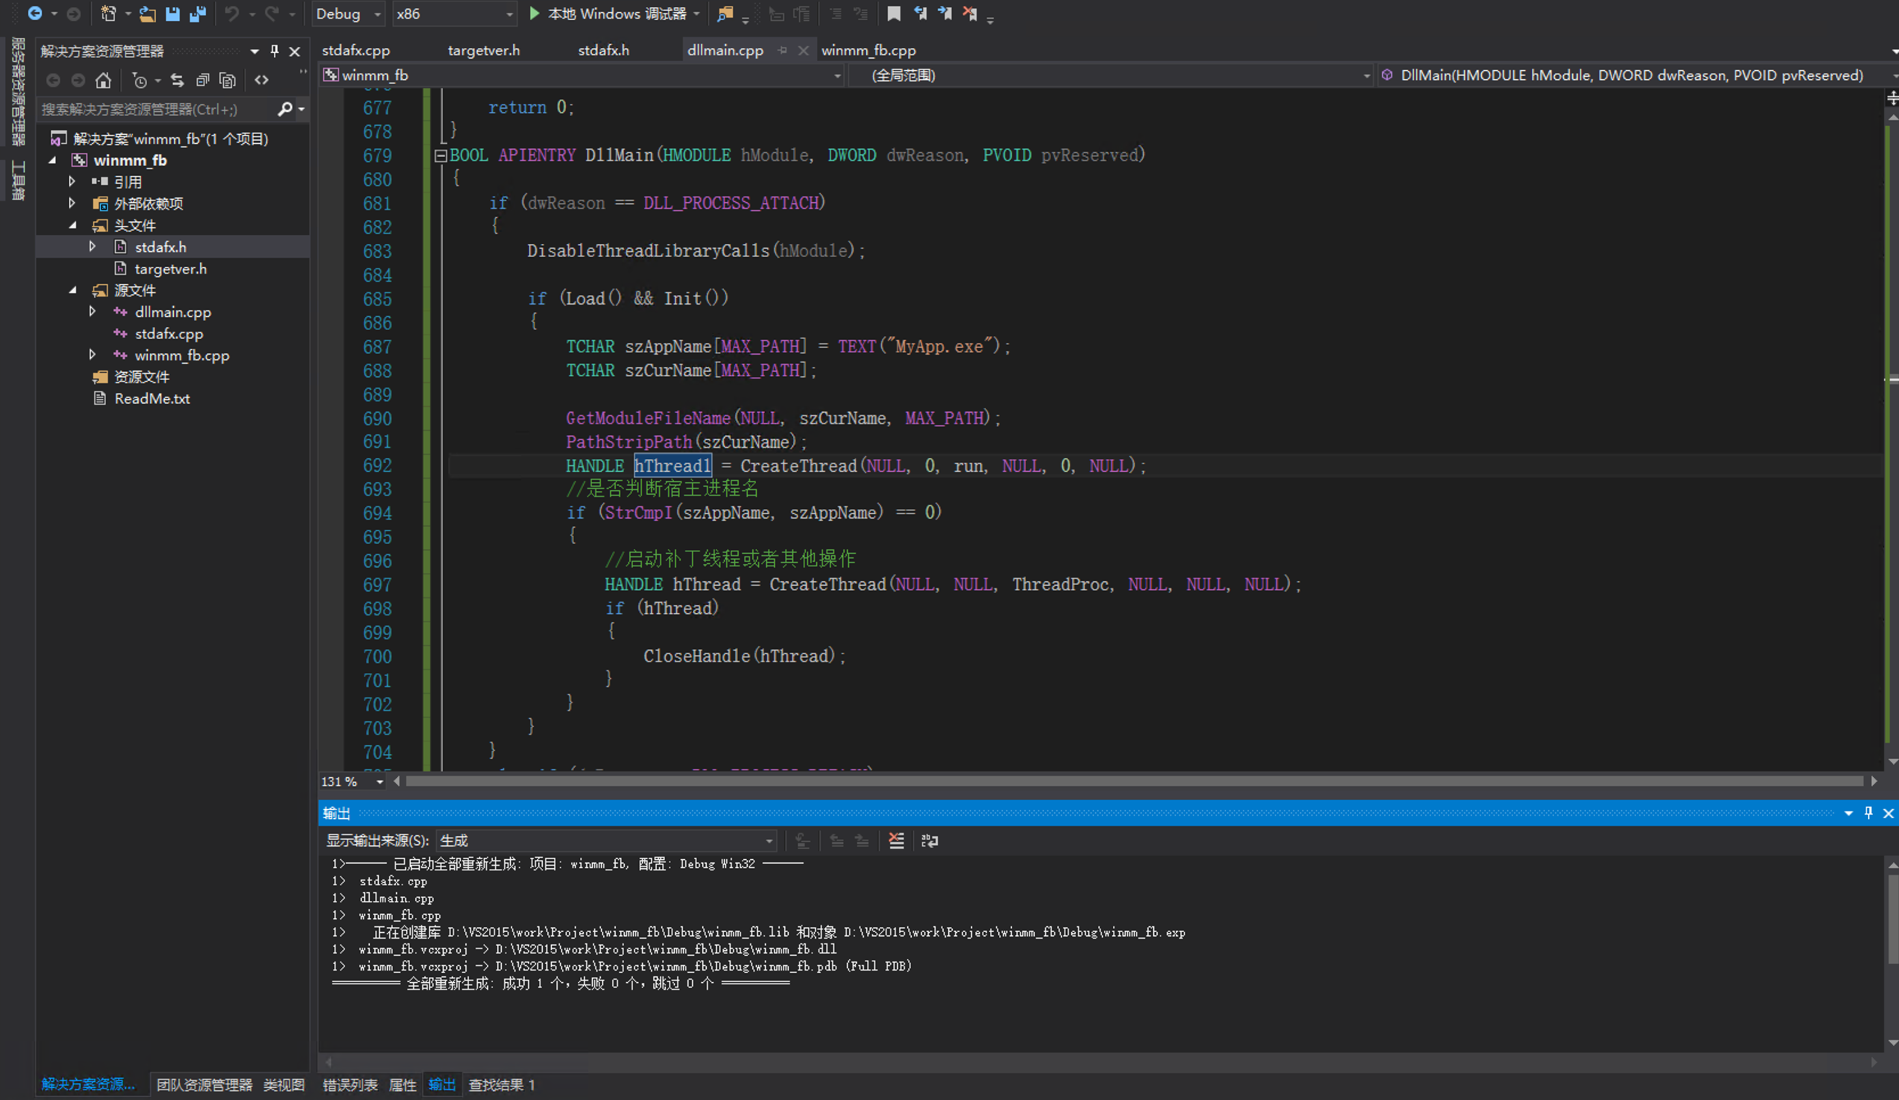Open the 查找结果 1 tab at the bottom
Screen dimensions: 1899x1100
[501, 1085]
